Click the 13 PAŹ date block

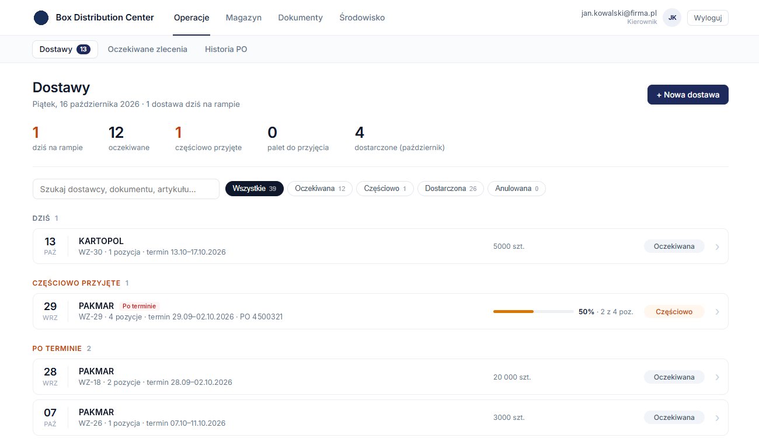pos(50,246)
